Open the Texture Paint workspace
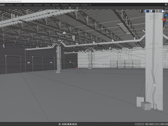Screen dimensions: 168x126 38,5
